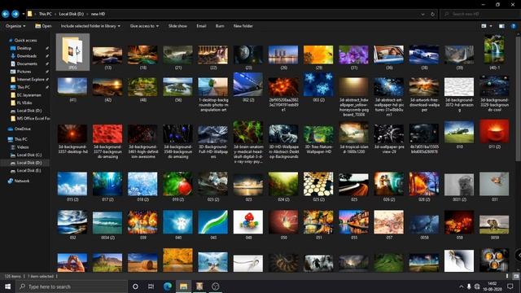Select the kitten thumbnail 0031 (2)
521x293 pixels.
(459, 185)
